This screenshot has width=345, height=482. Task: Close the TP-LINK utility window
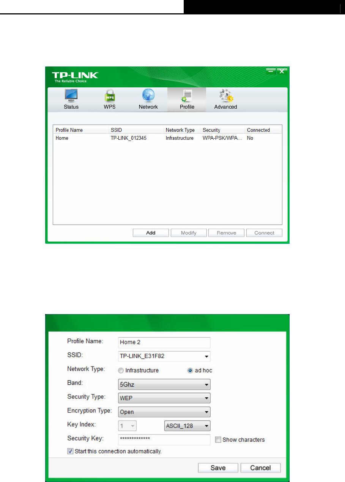pos(282,71)
